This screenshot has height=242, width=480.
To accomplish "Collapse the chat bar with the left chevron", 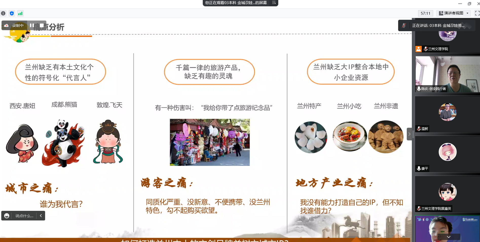I will pyautogui.click(x=41, y=216).
